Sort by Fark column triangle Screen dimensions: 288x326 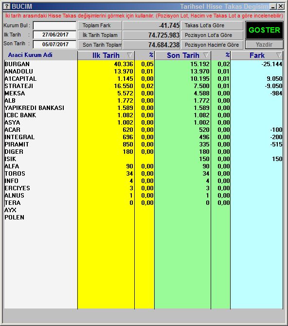pos(279,55)
